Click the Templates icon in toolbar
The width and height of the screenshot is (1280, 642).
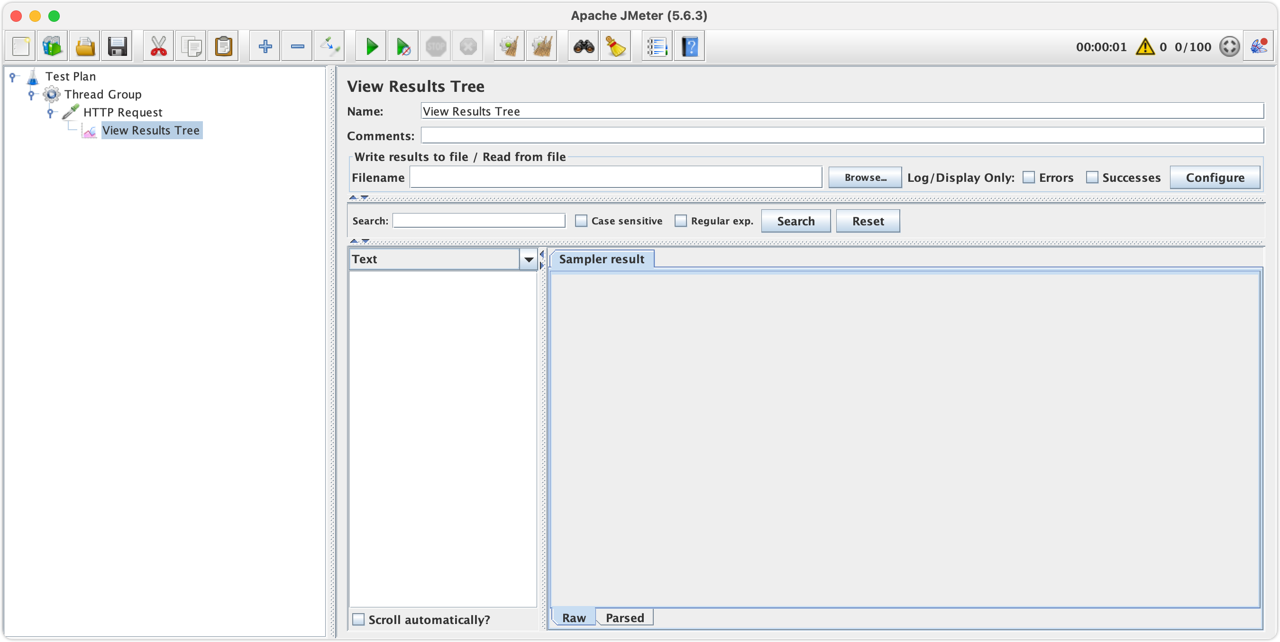click(x=52, y=47)
